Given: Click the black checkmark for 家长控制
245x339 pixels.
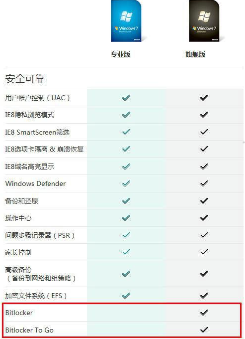Looking at the screenshot, I should point(204,252).
